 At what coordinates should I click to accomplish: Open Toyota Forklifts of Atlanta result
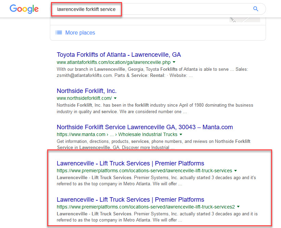click(119, 55)
